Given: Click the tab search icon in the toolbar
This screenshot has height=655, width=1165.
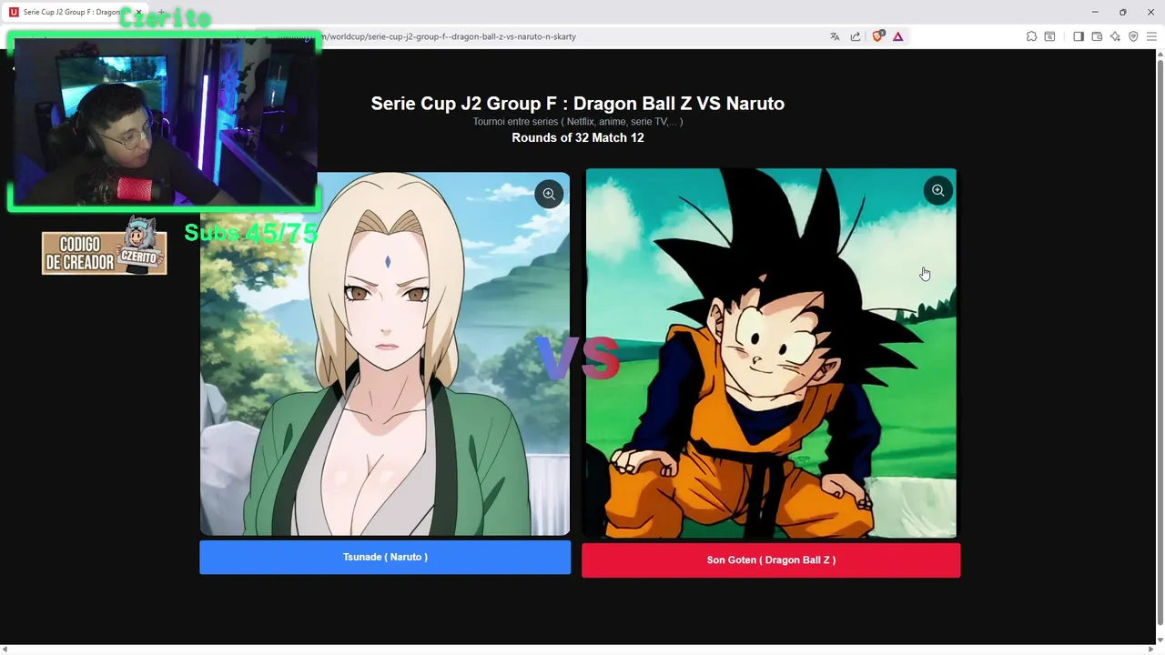Looking at the screenshot, I should click(1049, 36).
